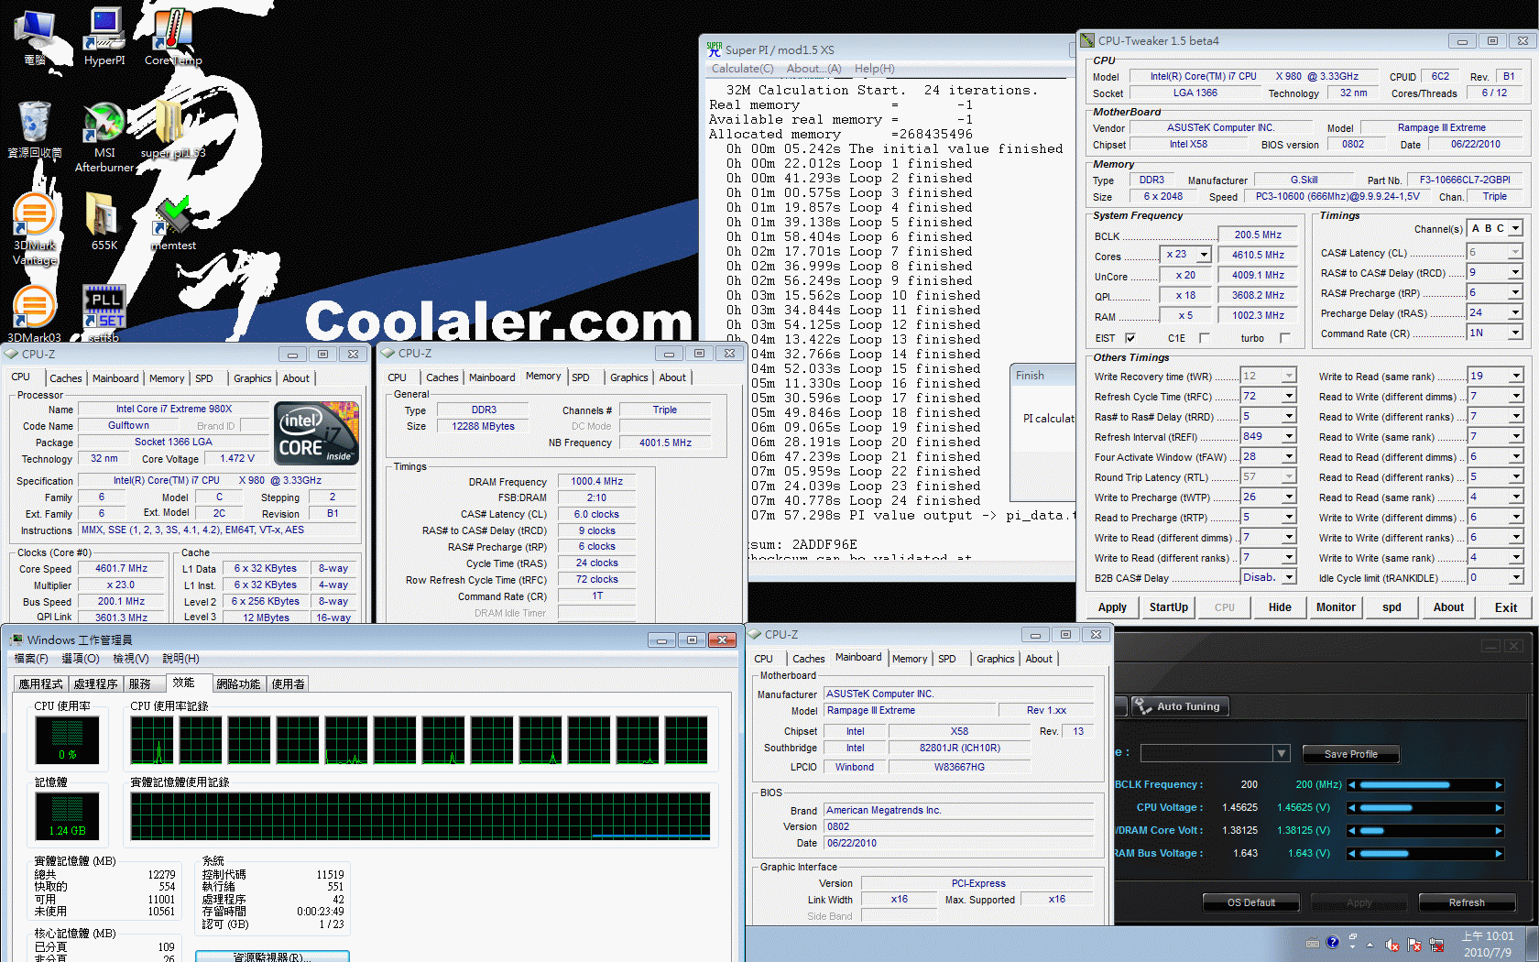Adjust the BCLK Frequency slider bar
The width and height of the screenshot is (1539, 962).
click(1424, 784)
